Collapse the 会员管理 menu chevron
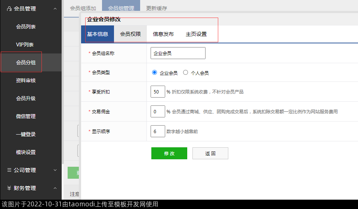The height and width of the screenshot is (209, 358). point(55,9)
